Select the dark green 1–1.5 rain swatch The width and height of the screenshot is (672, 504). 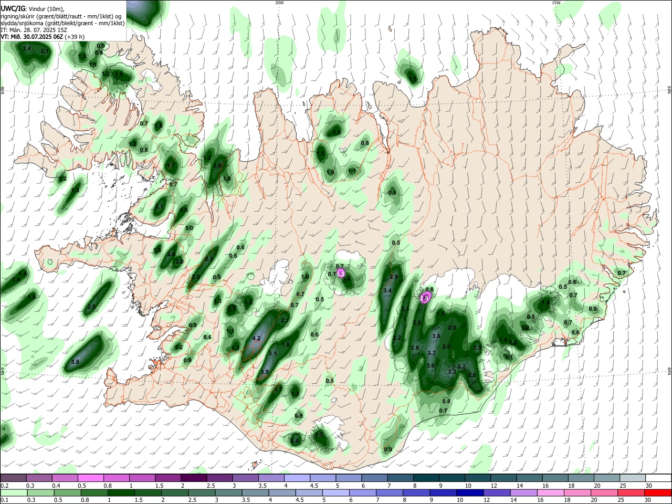click(121, 493)
